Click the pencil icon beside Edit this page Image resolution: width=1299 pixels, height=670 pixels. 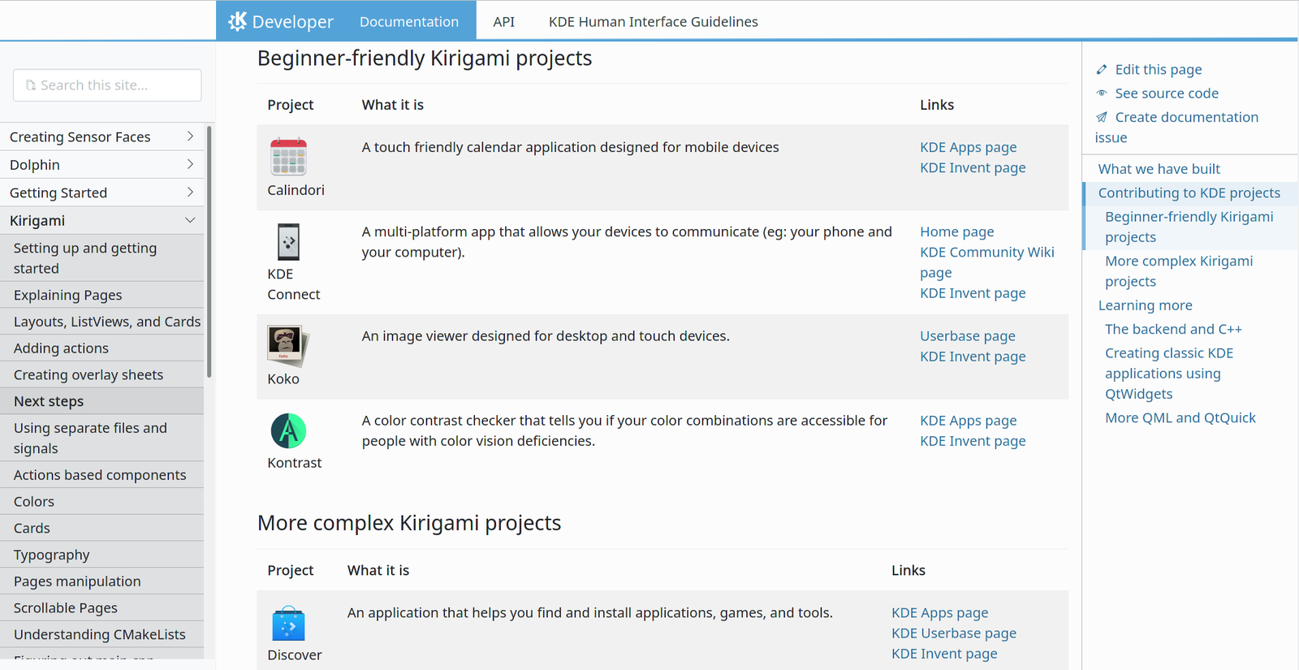point(1102,70)
